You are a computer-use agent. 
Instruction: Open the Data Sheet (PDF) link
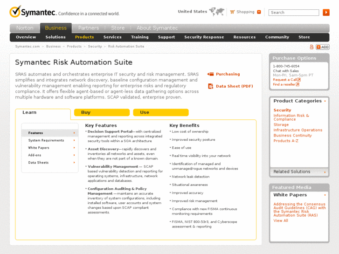click(235, 86)
